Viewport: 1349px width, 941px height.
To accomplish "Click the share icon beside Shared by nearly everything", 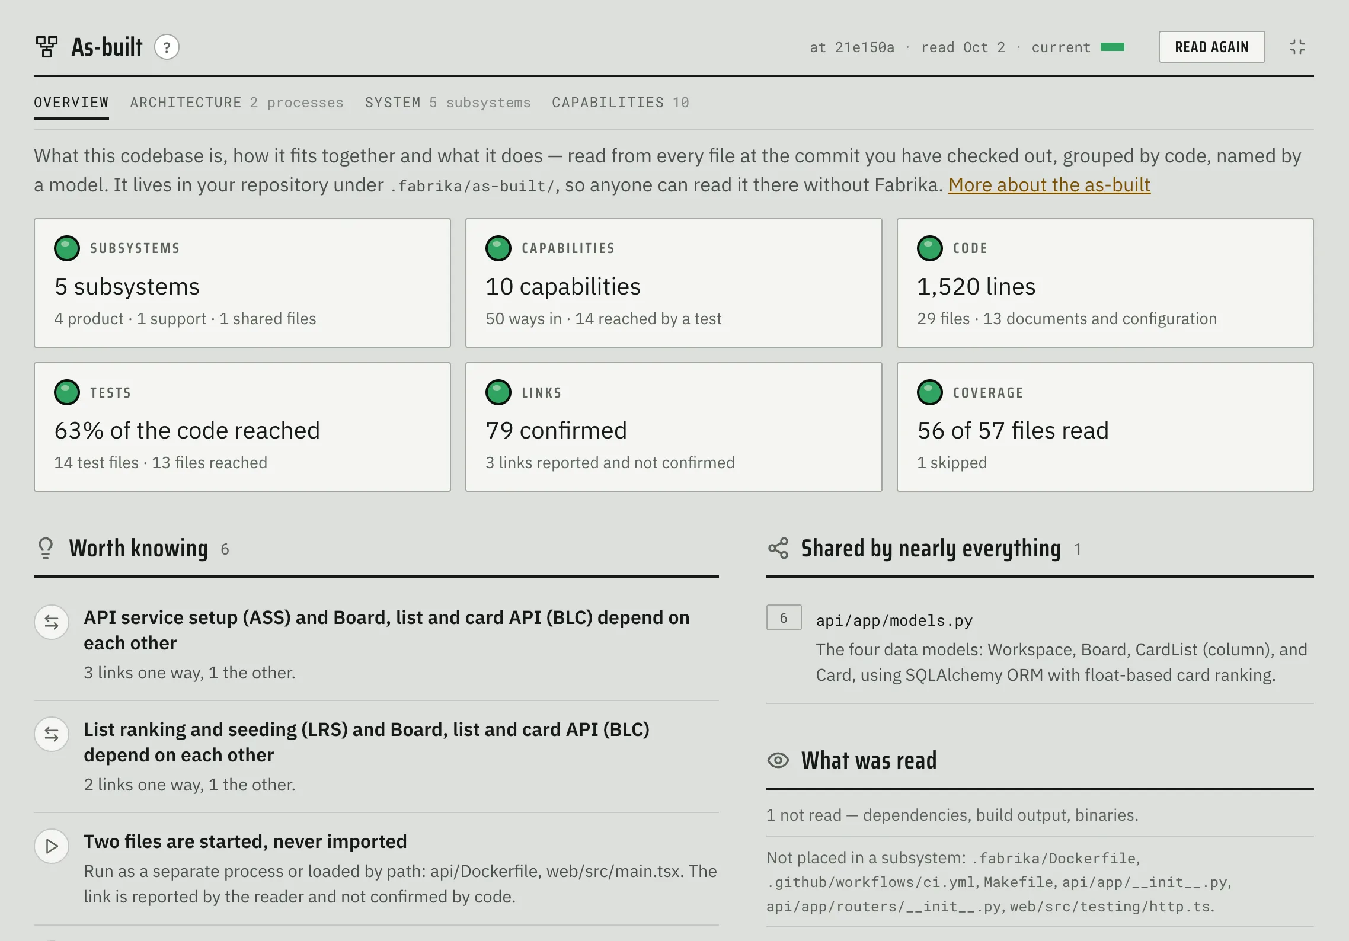I will pyautogui.click(x=778, y=548).
